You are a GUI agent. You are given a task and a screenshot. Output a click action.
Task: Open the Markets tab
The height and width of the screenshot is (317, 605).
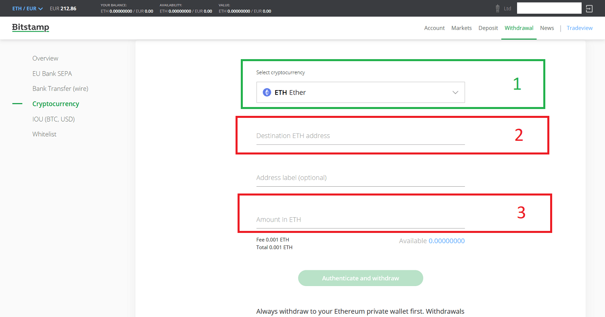tap(461, 28)
